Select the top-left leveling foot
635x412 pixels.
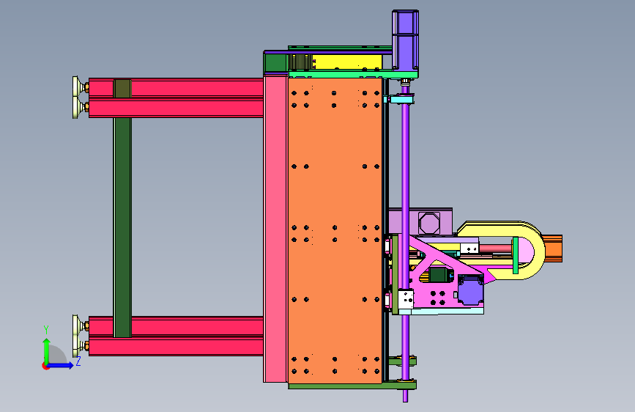79,87
